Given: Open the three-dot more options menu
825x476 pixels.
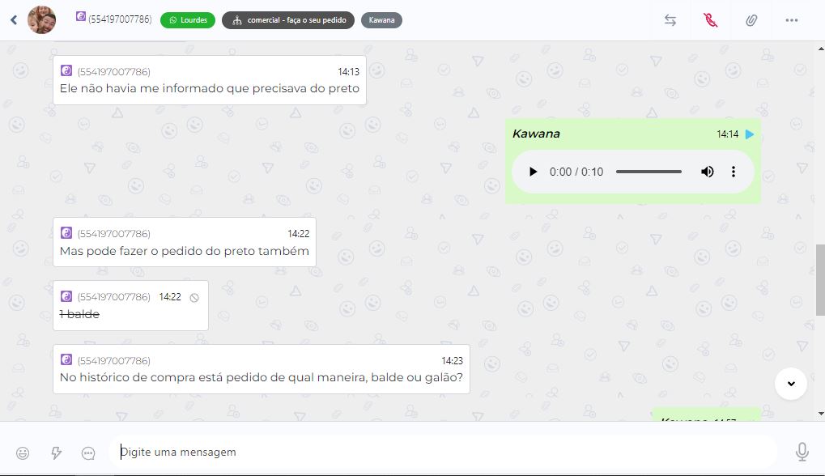Looking at the screenshot, I should 791,20.
